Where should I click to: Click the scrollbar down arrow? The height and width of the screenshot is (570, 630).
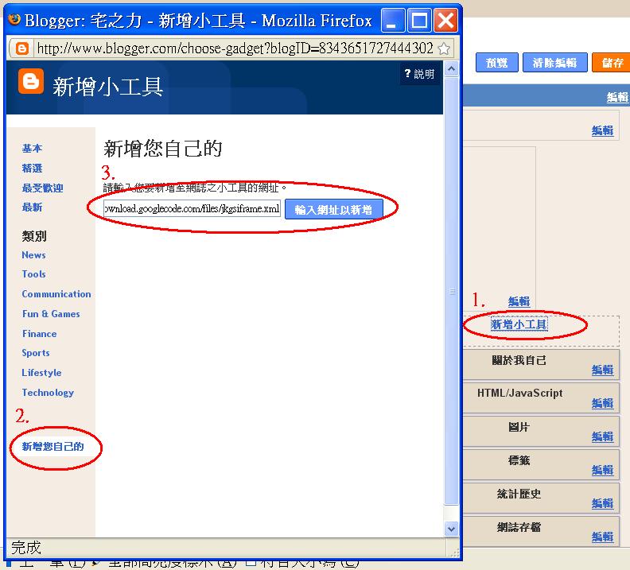(451, 529)
